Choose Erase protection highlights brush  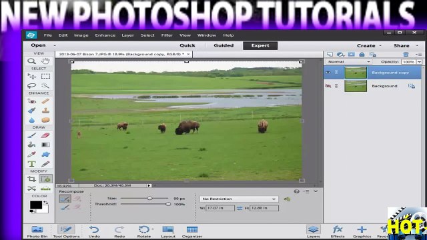[65, 207]
